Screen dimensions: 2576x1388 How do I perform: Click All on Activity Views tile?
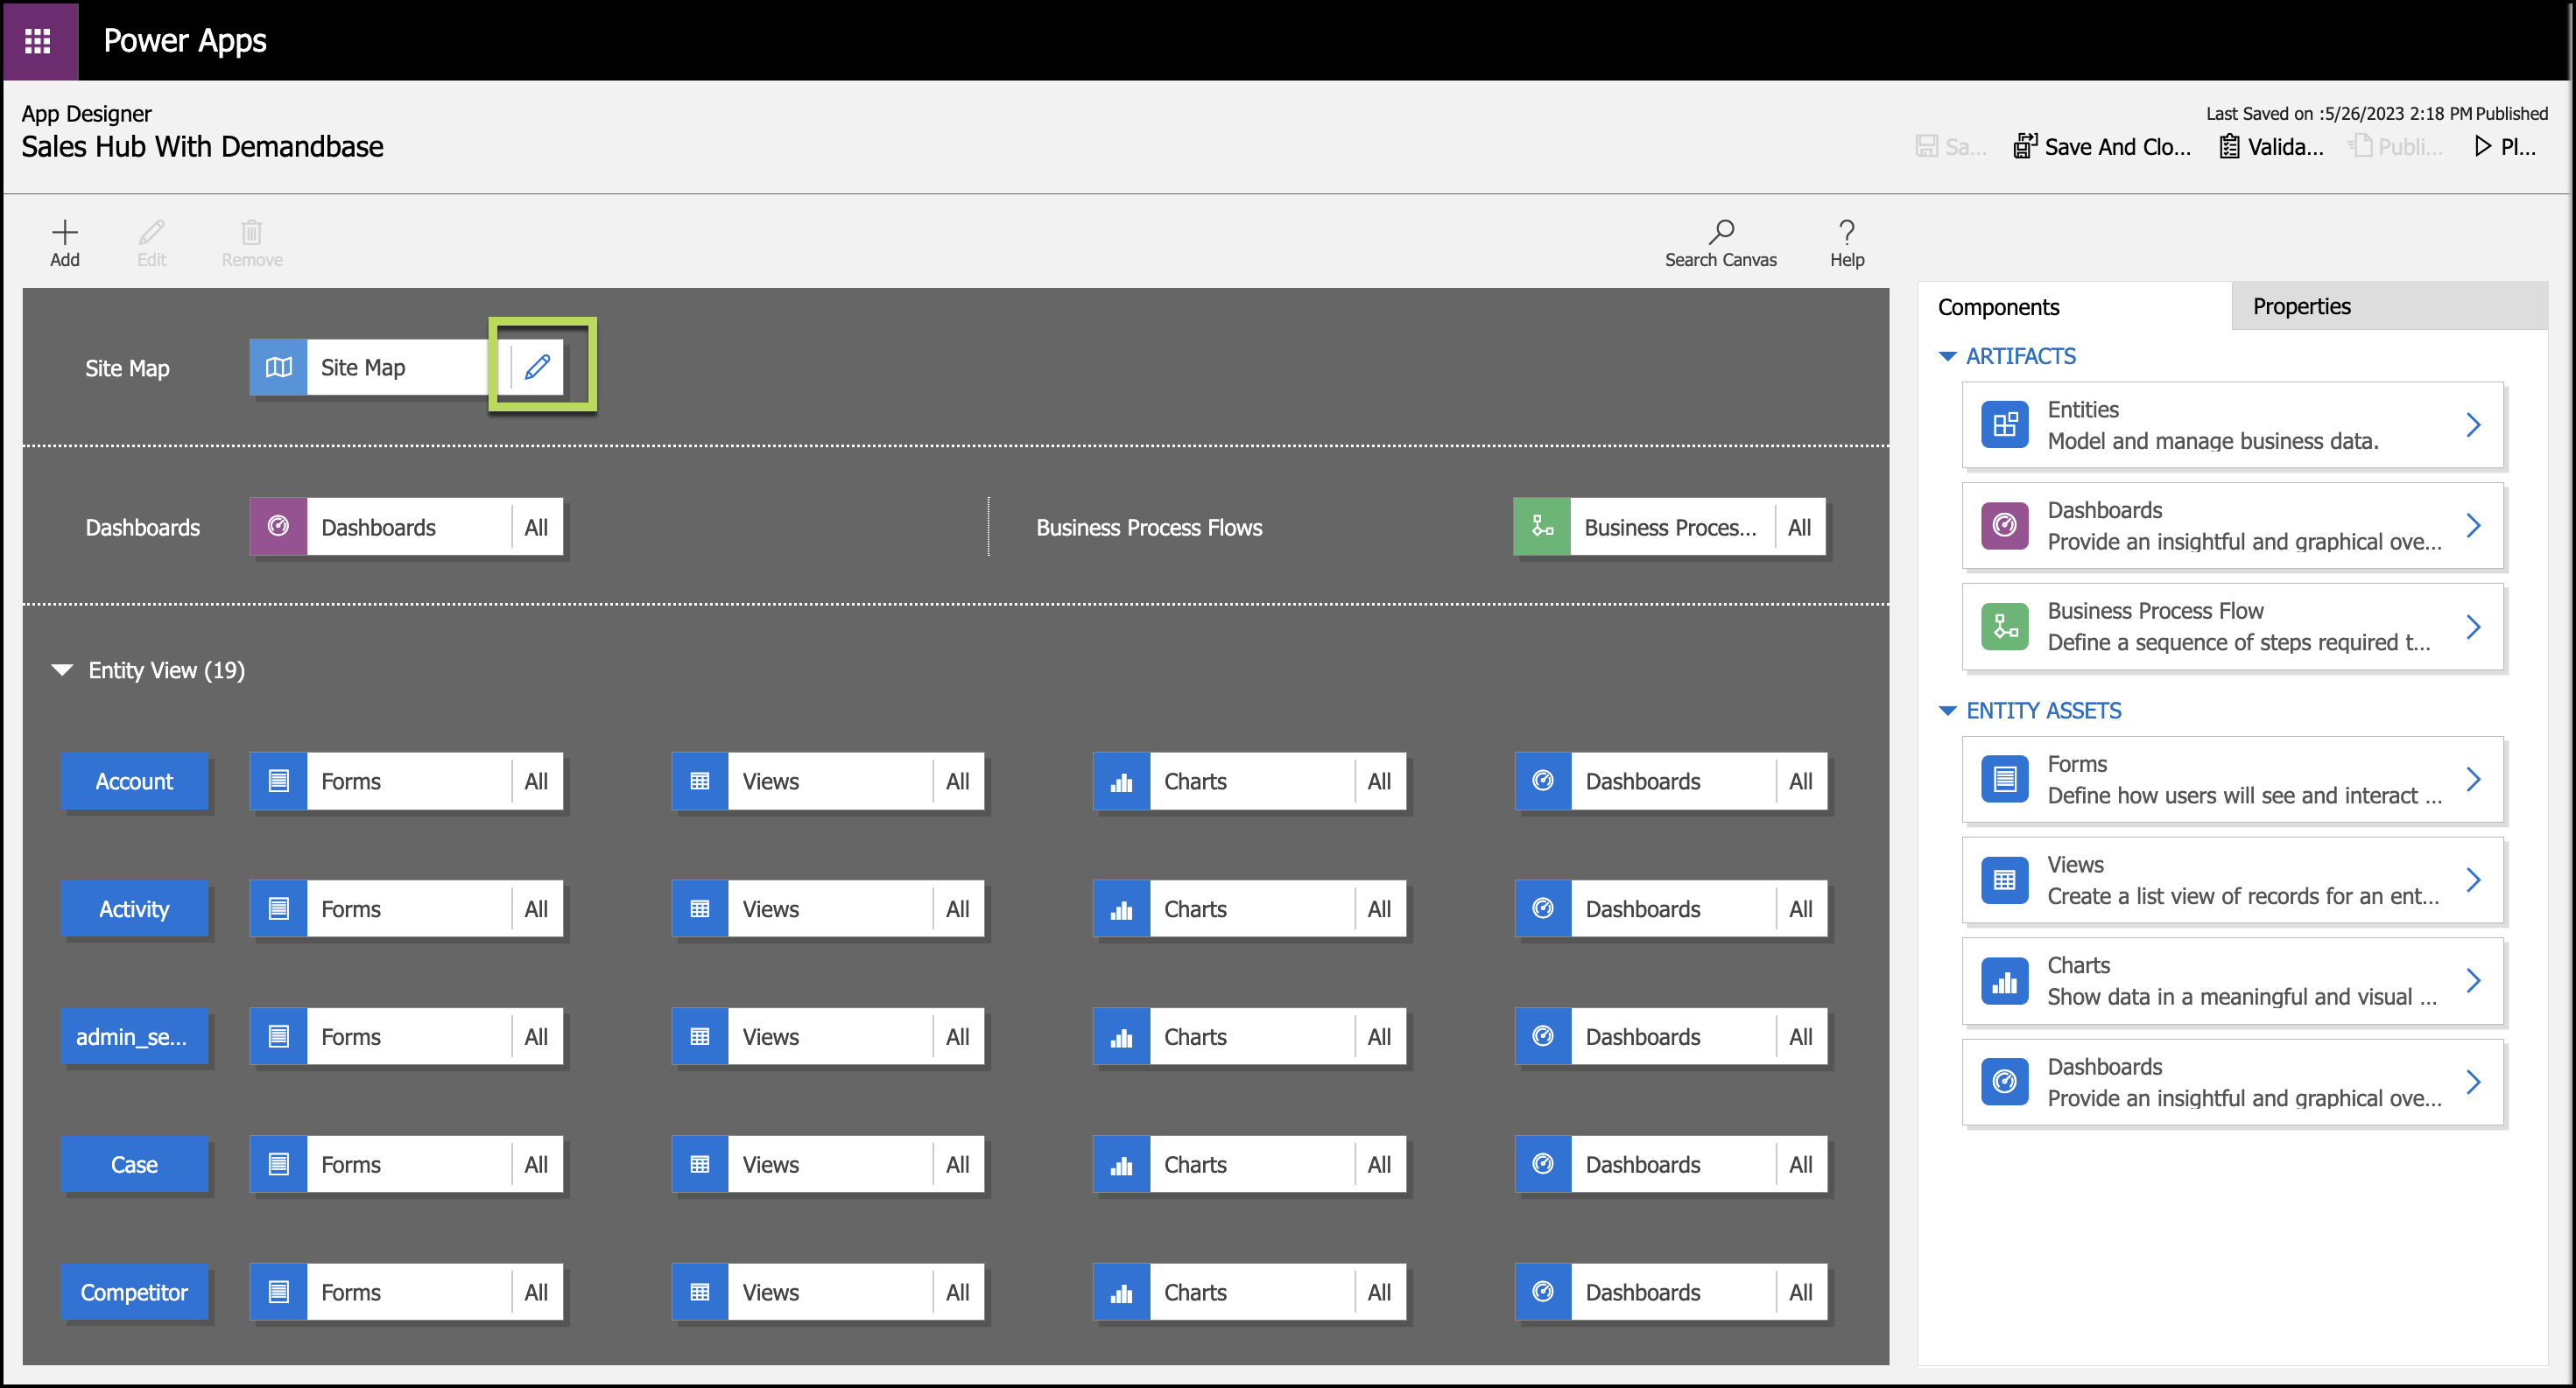tap(957, 909)
